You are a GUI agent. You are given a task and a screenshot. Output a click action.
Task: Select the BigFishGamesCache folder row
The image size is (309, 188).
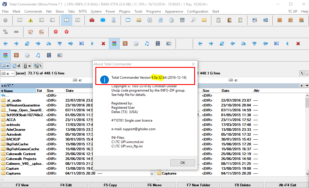click(x=47, y=149)
